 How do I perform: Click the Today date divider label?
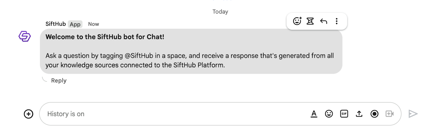coord(220,12)
